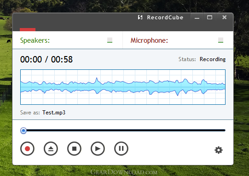Click the audio waveform display
This screenshot has width=249, height=176.
(123, 87)
